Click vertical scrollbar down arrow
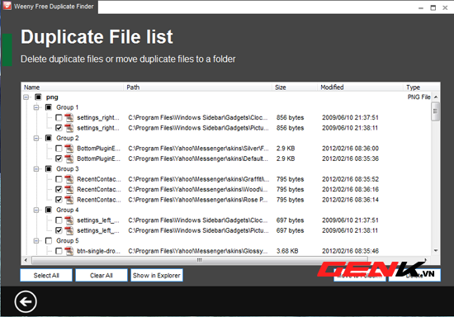The height and width of the screenshot is (317, 454). 436,251
